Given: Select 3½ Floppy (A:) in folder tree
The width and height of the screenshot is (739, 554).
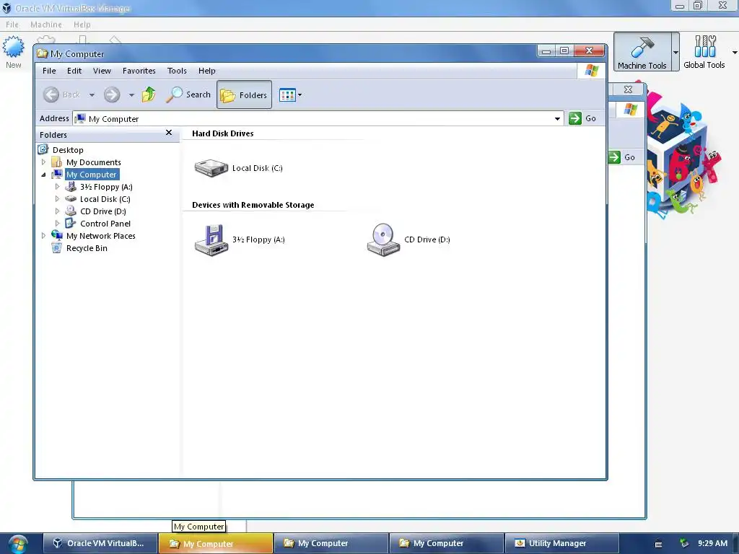Looking at the screenshot, I should 106,187.
